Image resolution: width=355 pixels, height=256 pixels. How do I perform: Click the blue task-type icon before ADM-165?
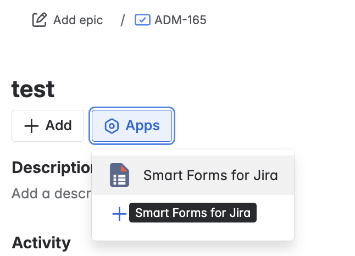pos(142,20)
